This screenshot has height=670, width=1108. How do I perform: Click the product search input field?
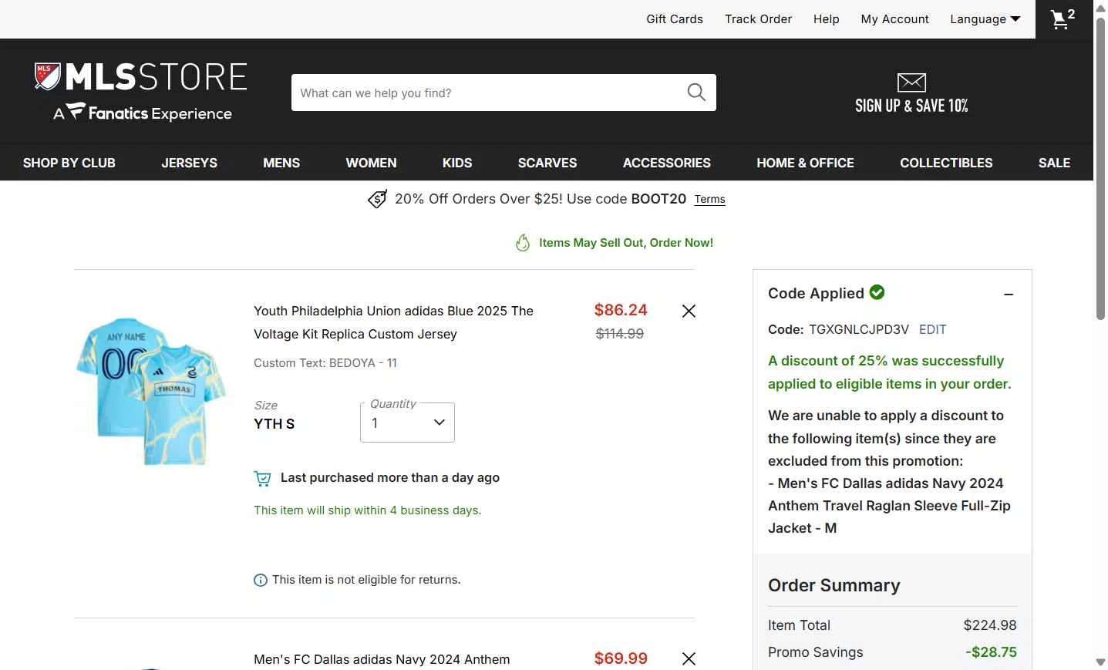tap(486, 93)
